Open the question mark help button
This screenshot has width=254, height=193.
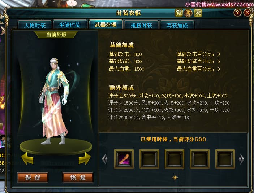click(x=237, y=13)
